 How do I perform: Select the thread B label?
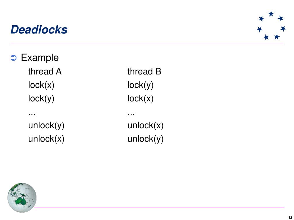click(144, 71)
